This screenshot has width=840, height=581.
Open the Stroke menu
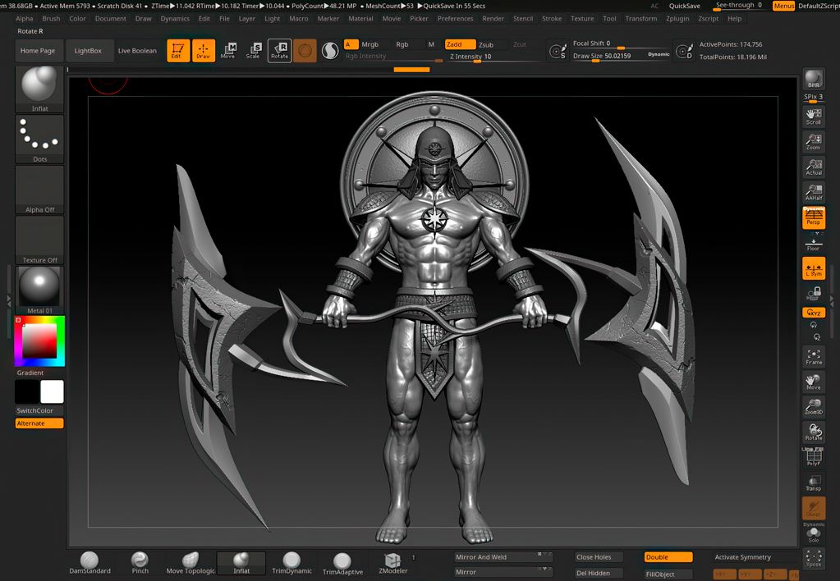point(552,19)
